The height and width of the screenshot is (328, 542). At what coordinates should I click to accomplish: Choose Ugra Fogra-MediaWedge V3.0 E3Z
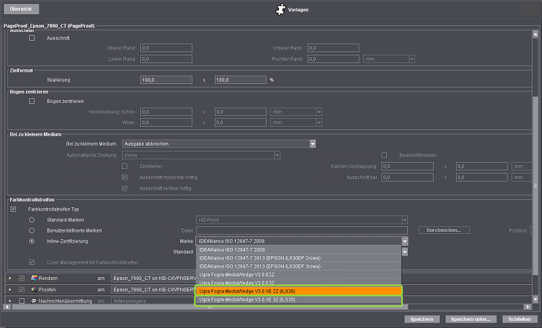299,283
